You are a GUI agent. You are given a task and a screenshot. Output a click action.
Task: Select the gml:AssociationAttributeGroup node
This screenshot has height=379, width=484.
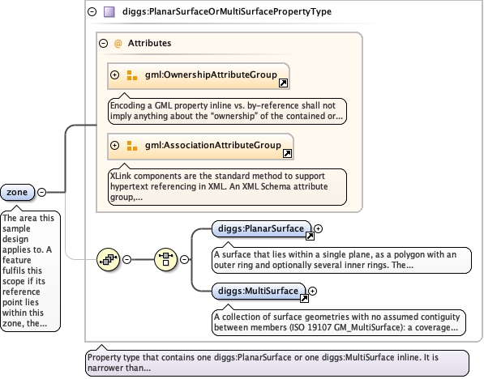pyautogui.click(x=200, y=147)
